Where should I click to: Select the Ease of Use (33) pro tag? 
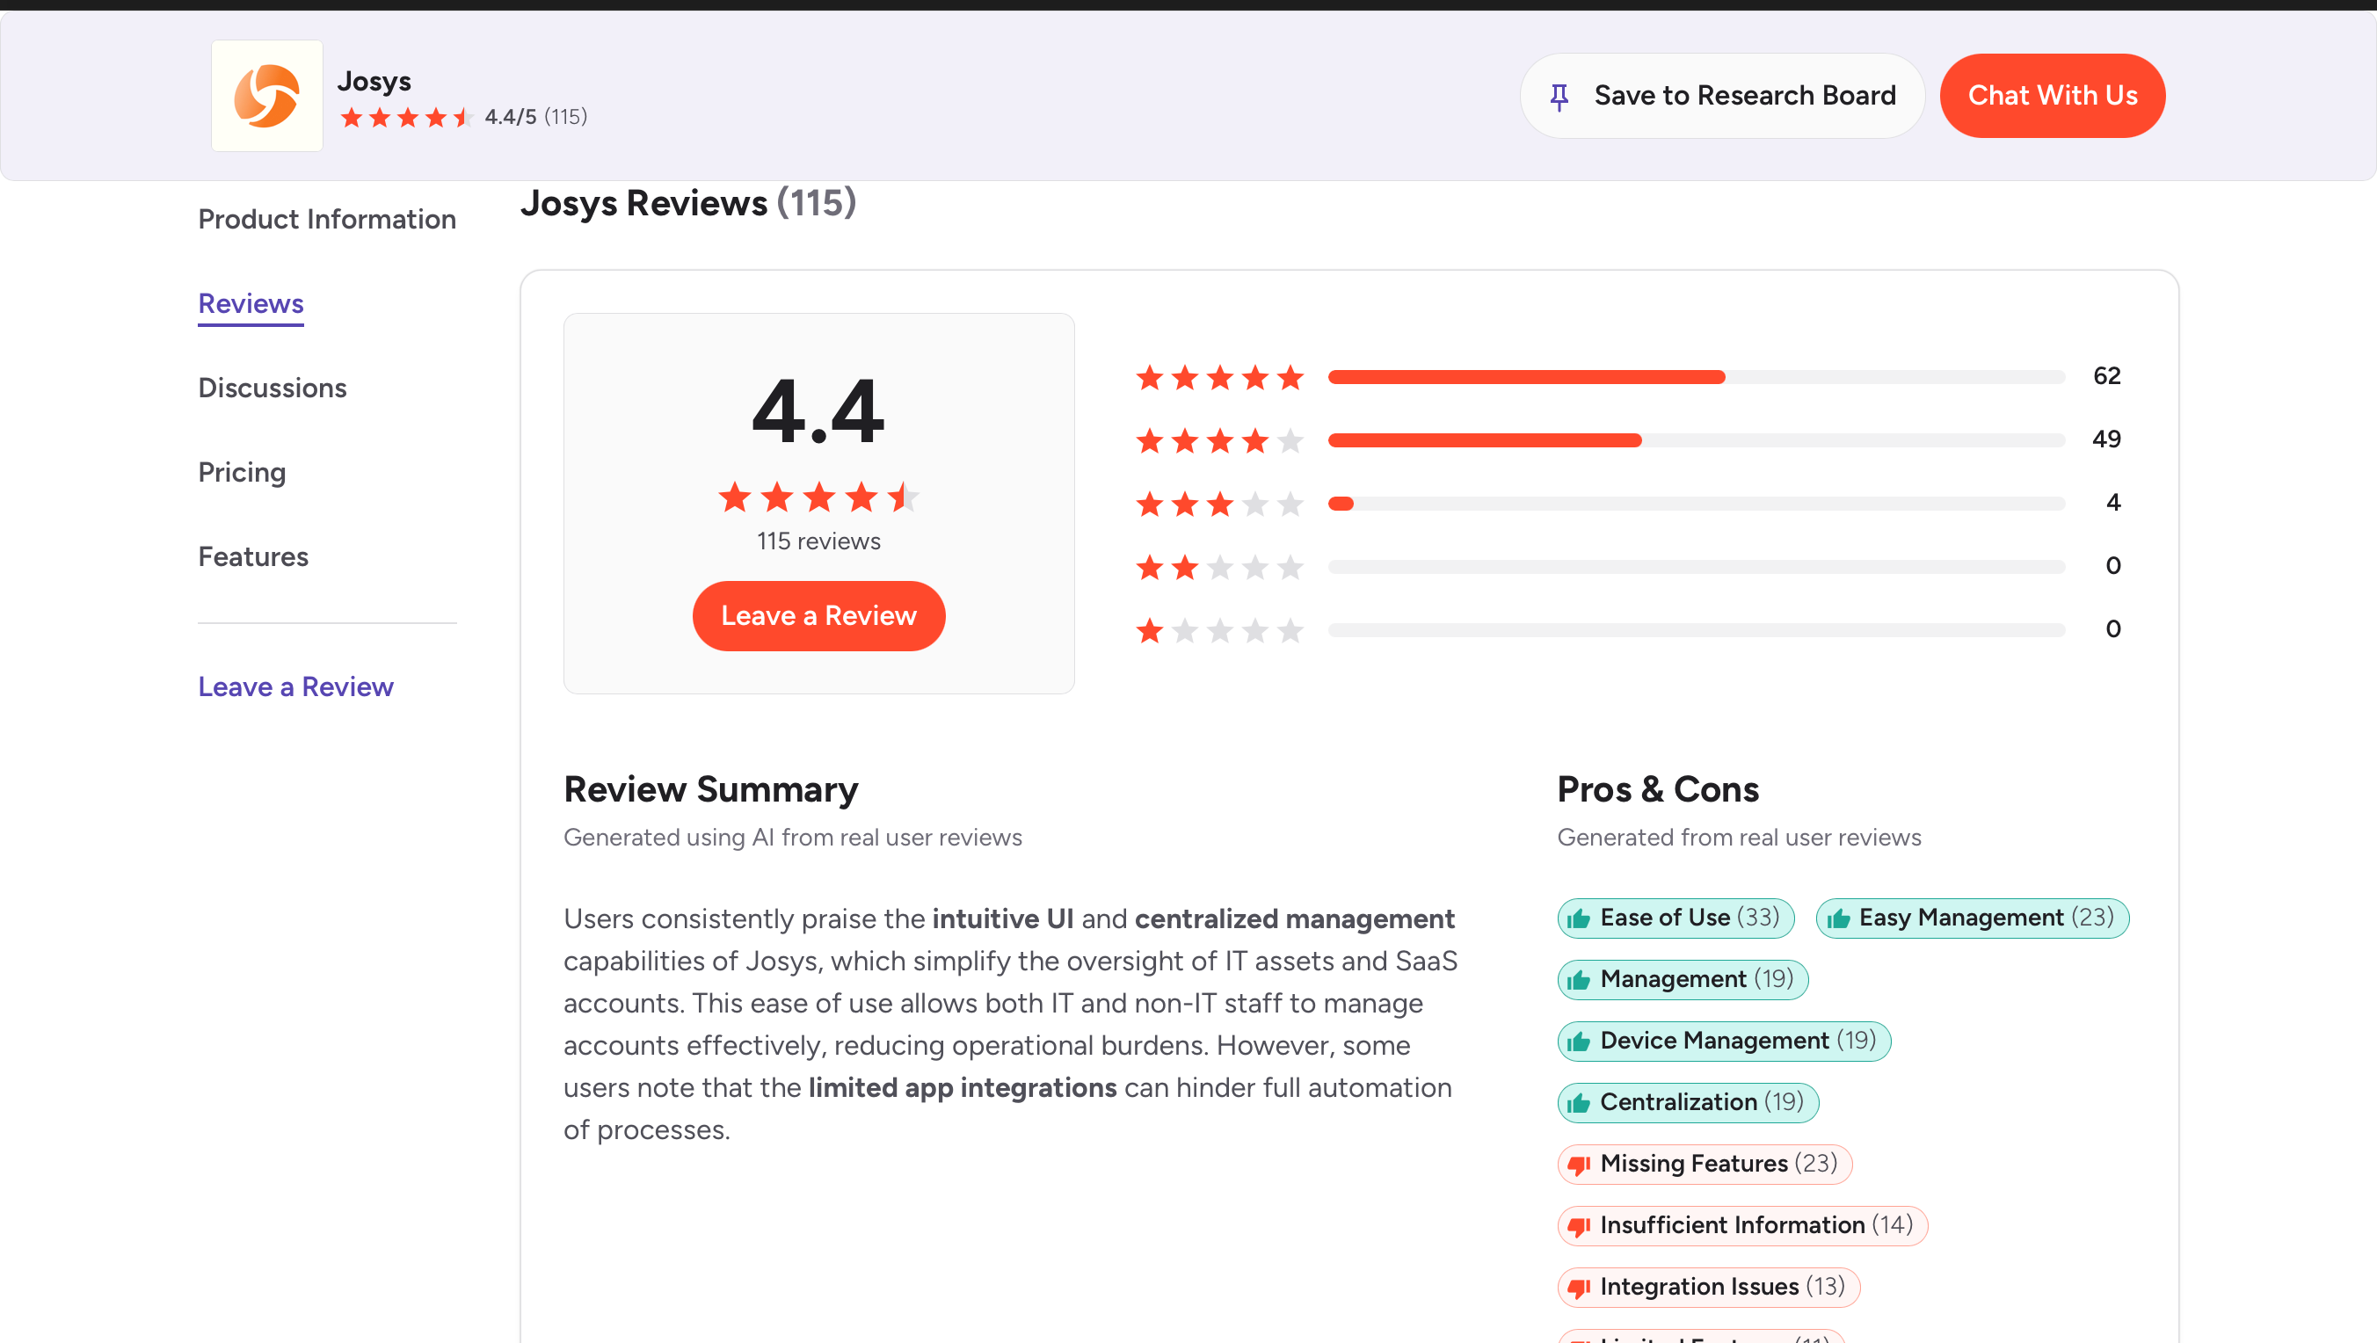click(1676, 918)
